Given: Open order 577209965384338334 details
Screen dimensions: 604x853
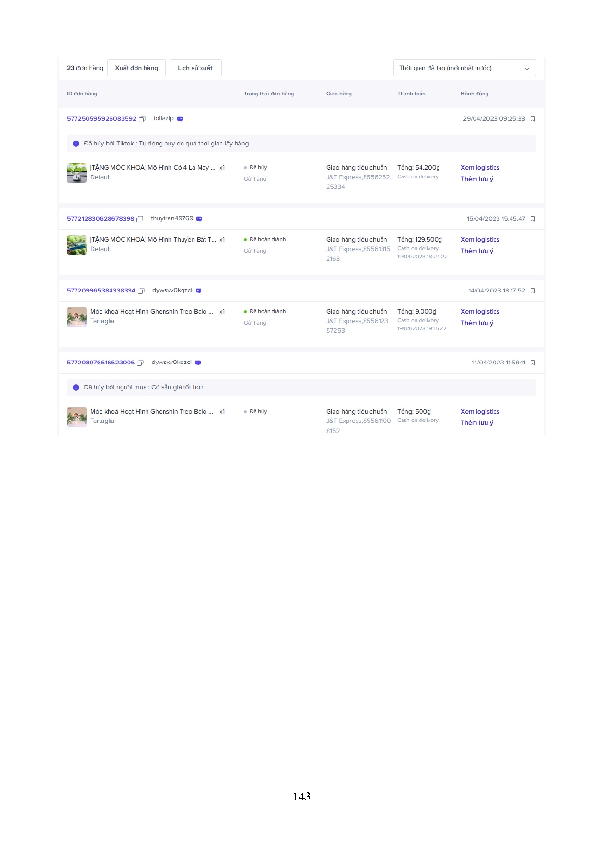Looking at the screenshot, I should 101,291.
